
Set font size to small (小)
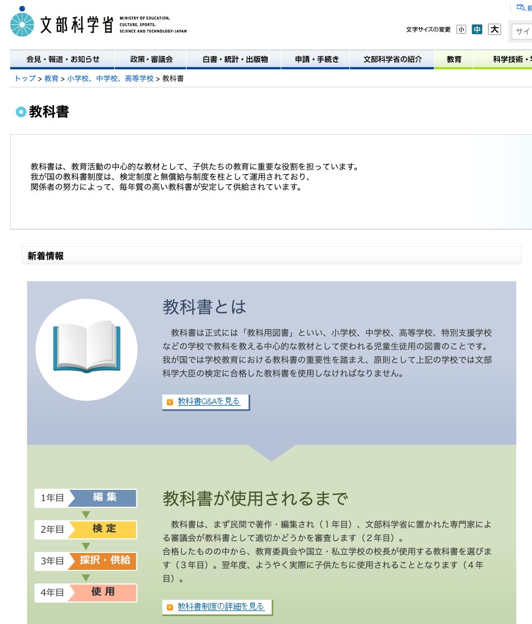click(x=461, y=29)
